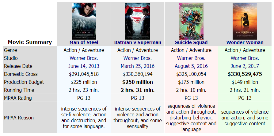Click the Wonder Woman poster thumbnail
Screen dimensions: 274x136
click(x=245, y=21)
